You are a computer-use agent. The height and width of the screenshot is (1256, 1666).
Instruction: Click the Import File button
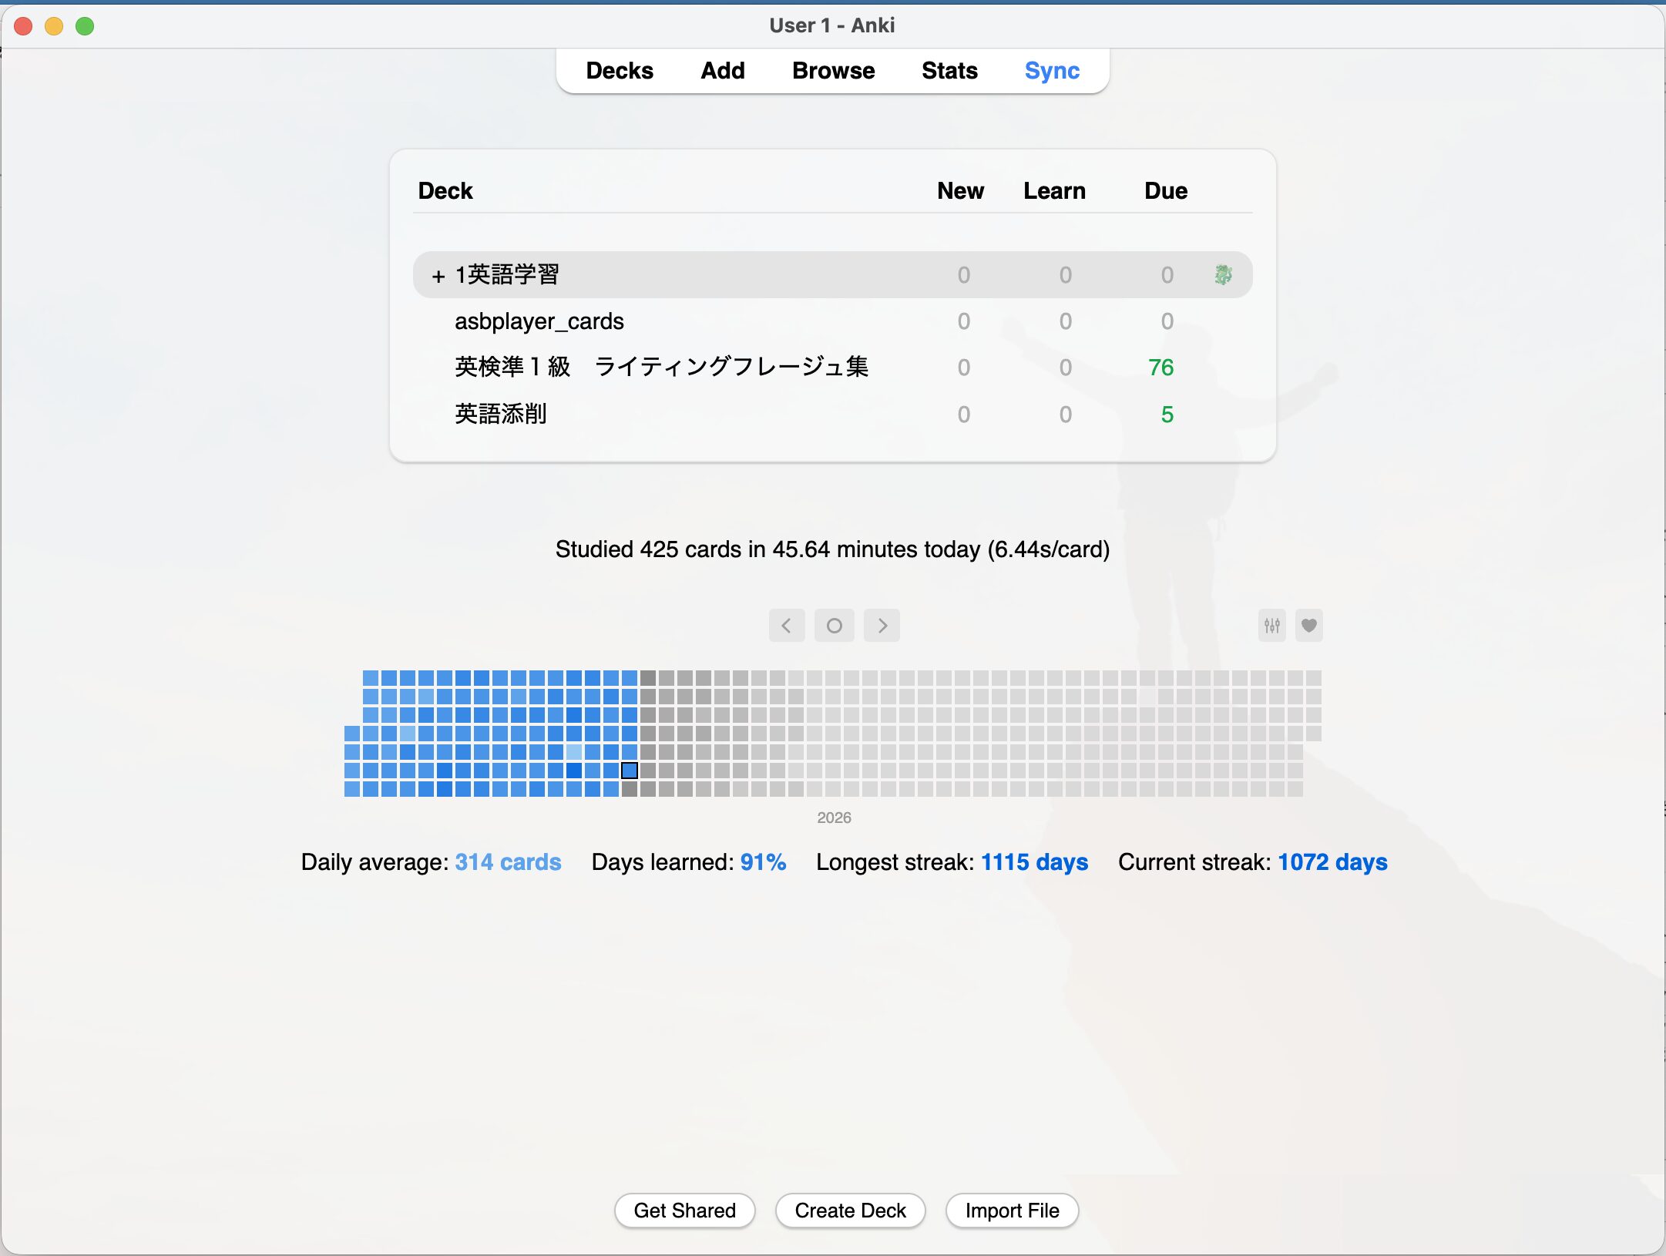coord(1012,1211)
